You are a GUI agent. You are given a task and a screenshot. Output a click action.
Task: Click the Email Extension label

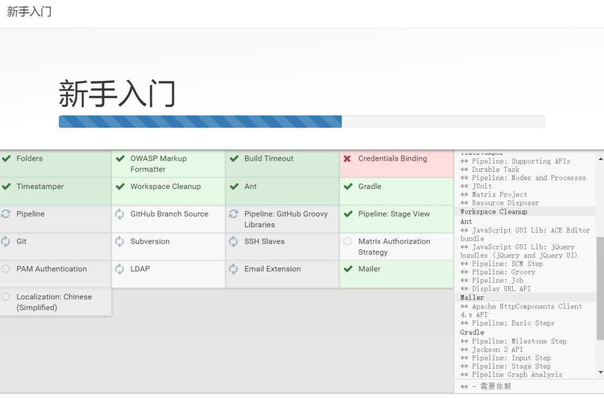coord(273,269)
